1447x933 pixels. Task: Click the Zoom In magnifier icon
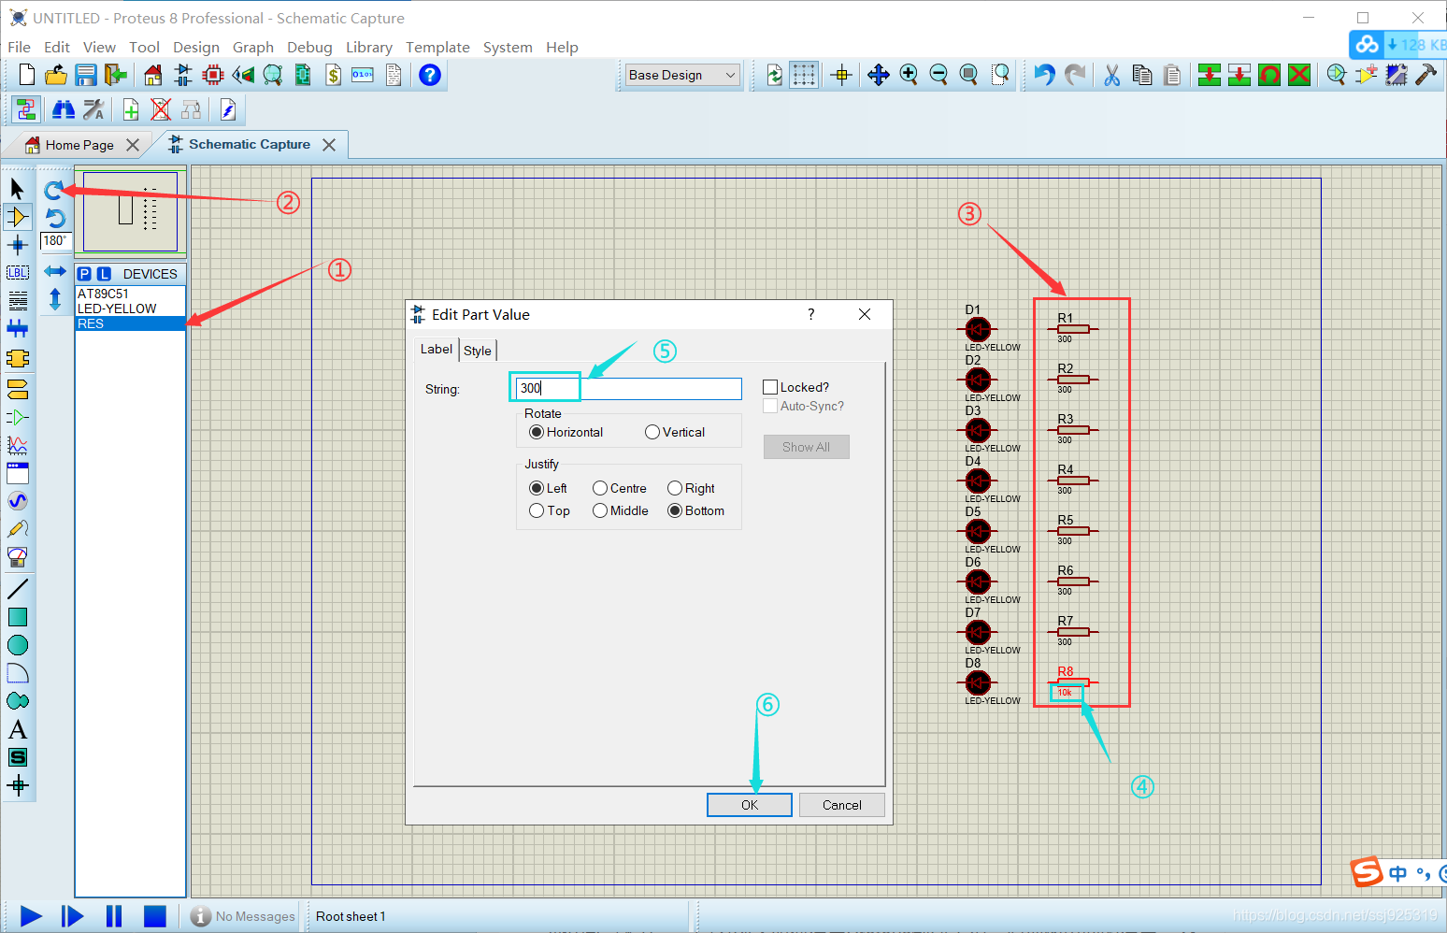tap(909, 75)
